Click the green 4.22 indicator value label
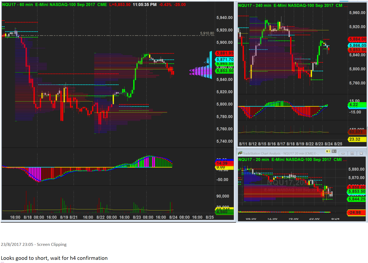368x263 pixels. point(357,105)
